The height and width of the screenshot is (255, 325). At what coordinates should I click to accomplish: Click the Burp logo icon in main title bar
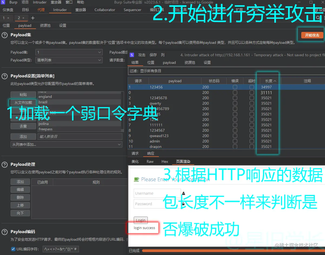coord(3,2)
